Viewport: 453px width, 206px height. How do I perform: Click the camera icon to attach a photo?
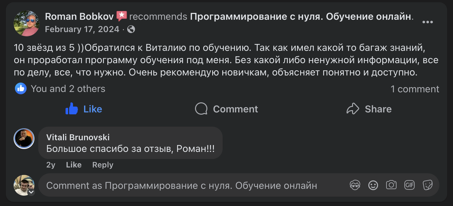pyautogui.click(x=391, y=185)
